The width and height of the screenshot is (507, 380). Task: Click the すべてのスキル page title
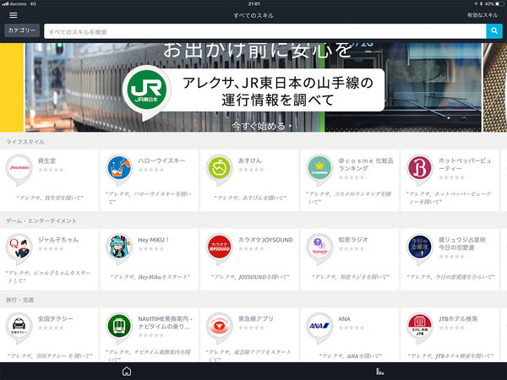point(253,15)
